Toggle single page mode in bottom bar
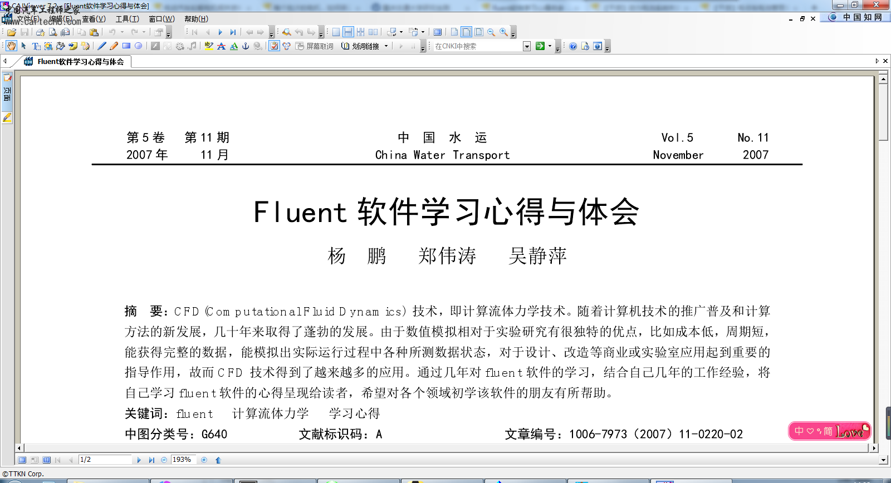This screenshot has width=891, height=483. 22,460
